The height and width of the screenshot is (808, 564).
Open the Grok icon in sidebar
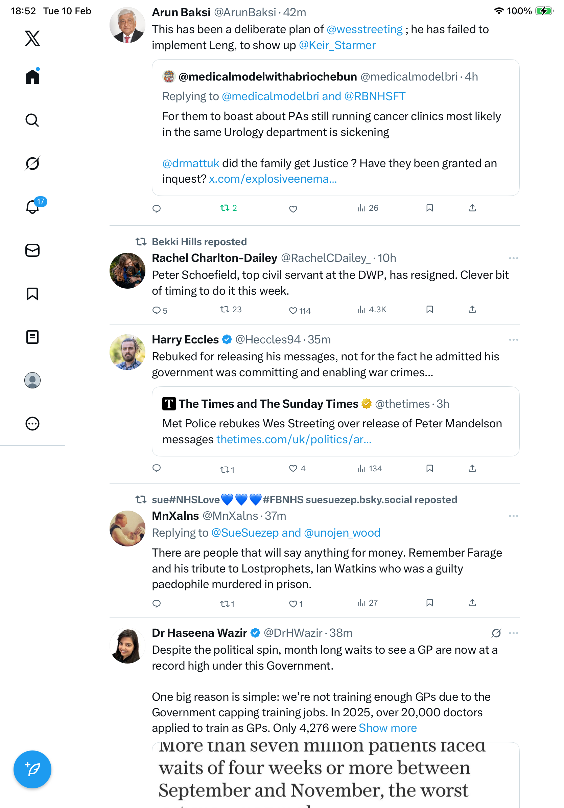(32, 164)
